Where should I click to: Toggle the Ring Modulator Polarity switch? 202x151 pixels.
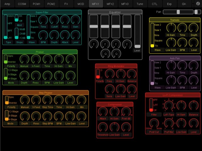pyautogui.click(x=98, y=74)
